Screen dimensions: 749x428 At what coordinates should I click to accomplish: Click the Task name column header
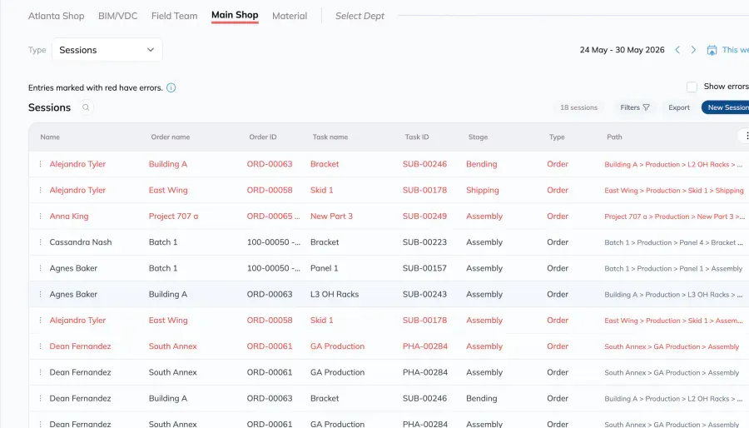pos(330,137)
